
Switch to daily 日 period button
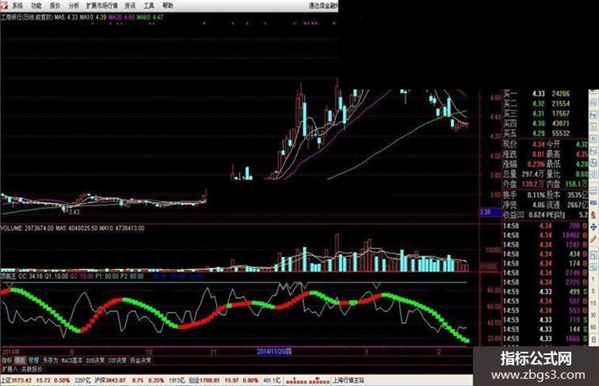click(594, 339)
